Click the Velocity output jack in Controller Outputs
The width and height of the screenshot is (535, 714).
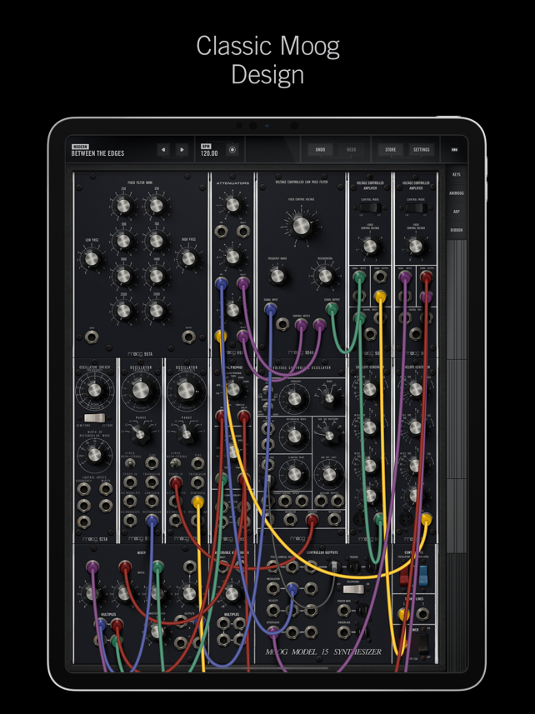[273, 610]
